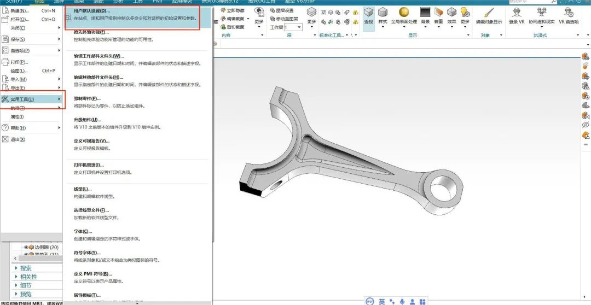Click 符号字体 menu entry

point(137,256)
